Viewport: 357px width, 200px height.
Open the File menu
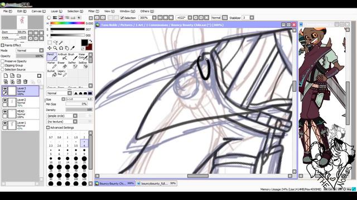point(7,11)
